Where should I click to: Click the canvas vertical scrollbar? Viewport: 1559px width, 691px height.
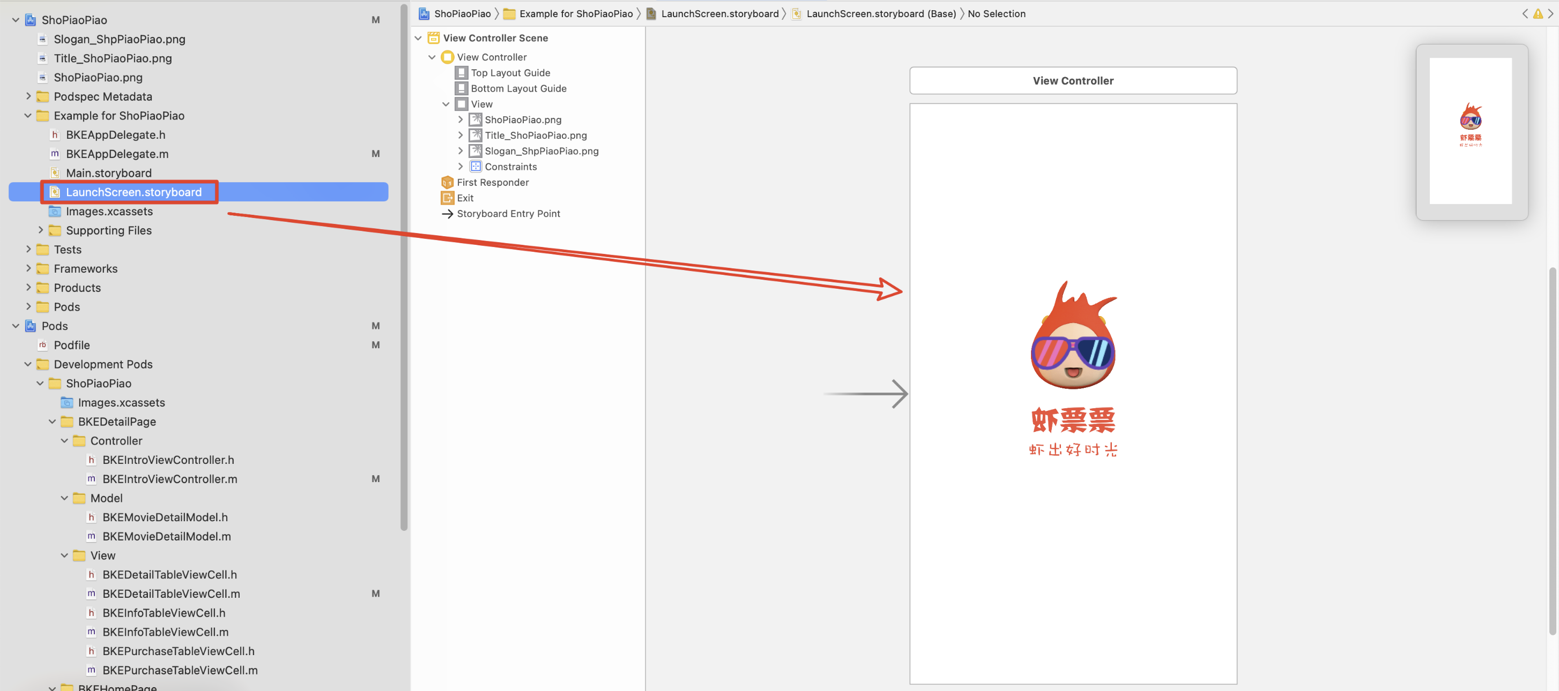(1553, 450)
